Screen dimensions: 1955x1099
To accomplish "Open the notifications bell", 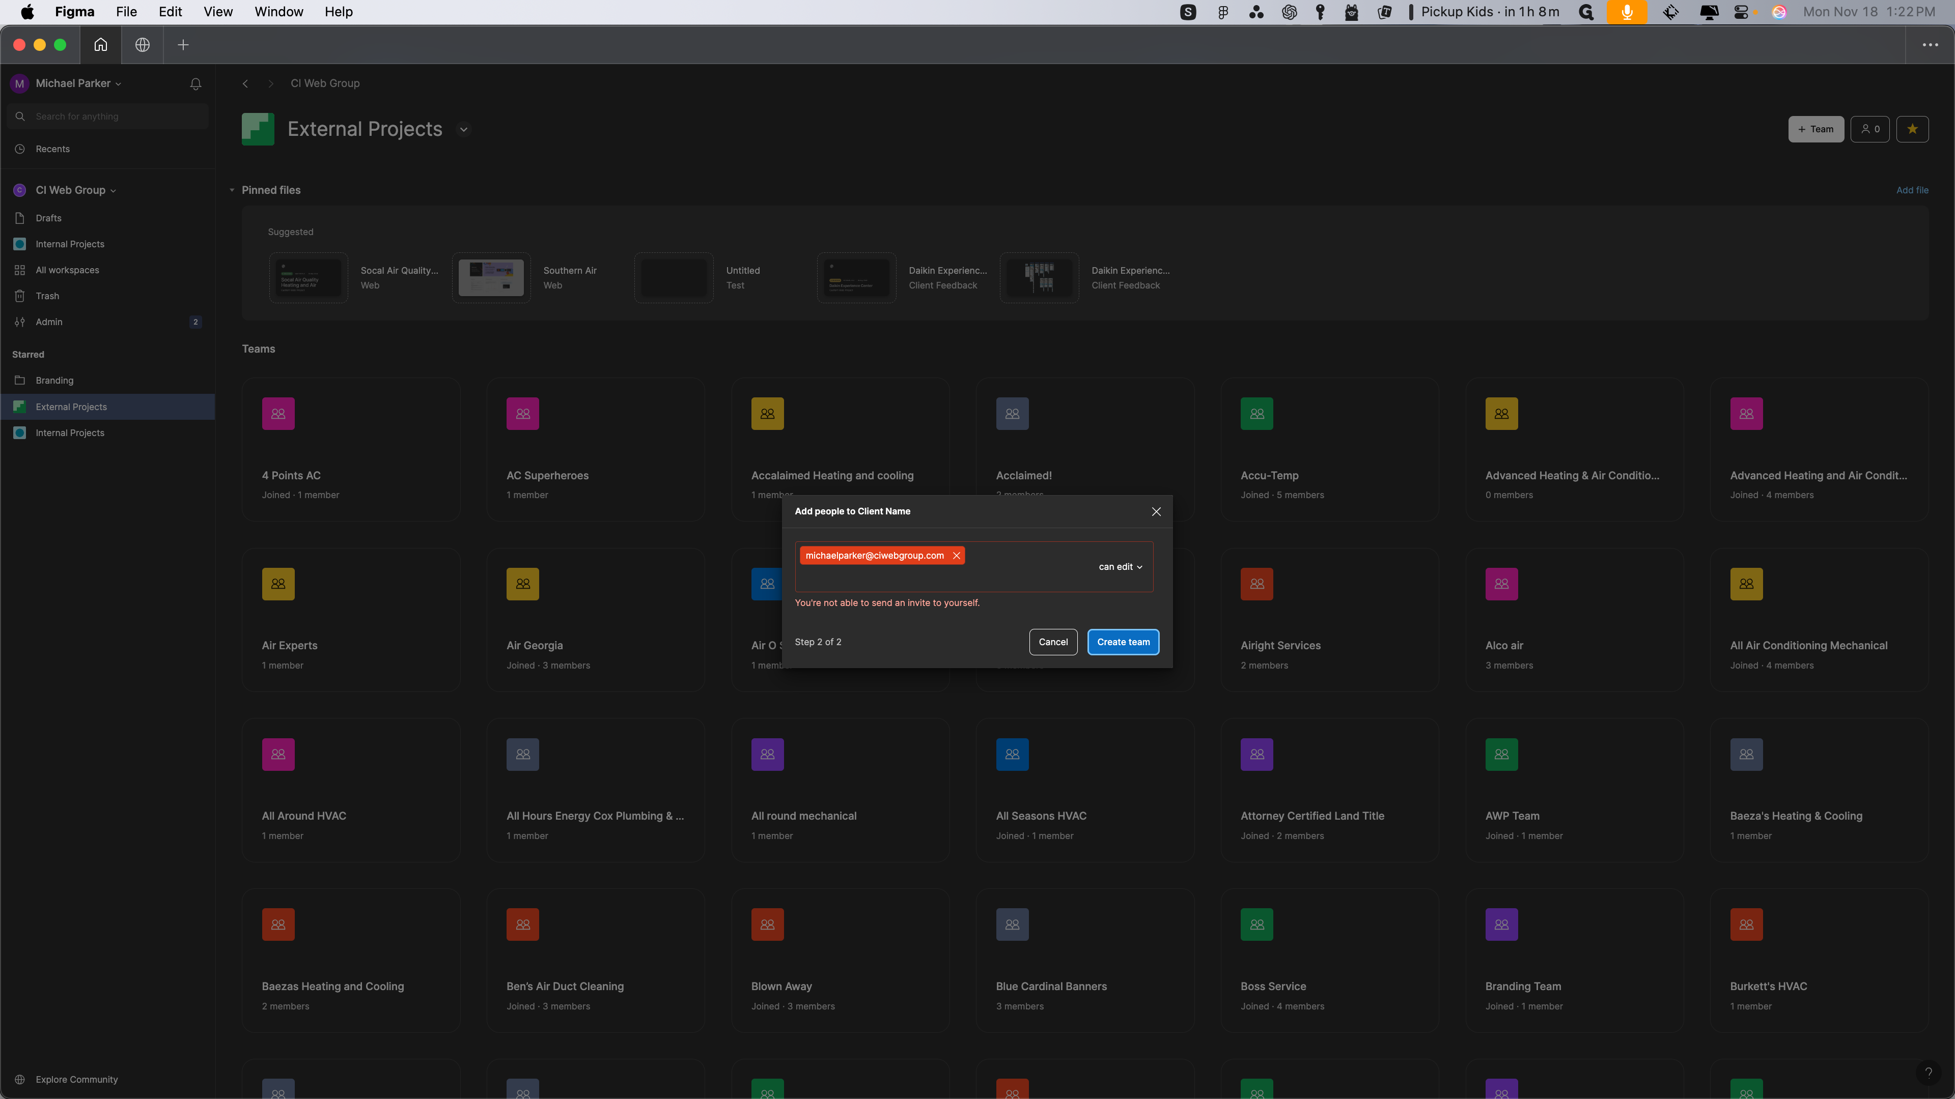I will pos(196,83).
